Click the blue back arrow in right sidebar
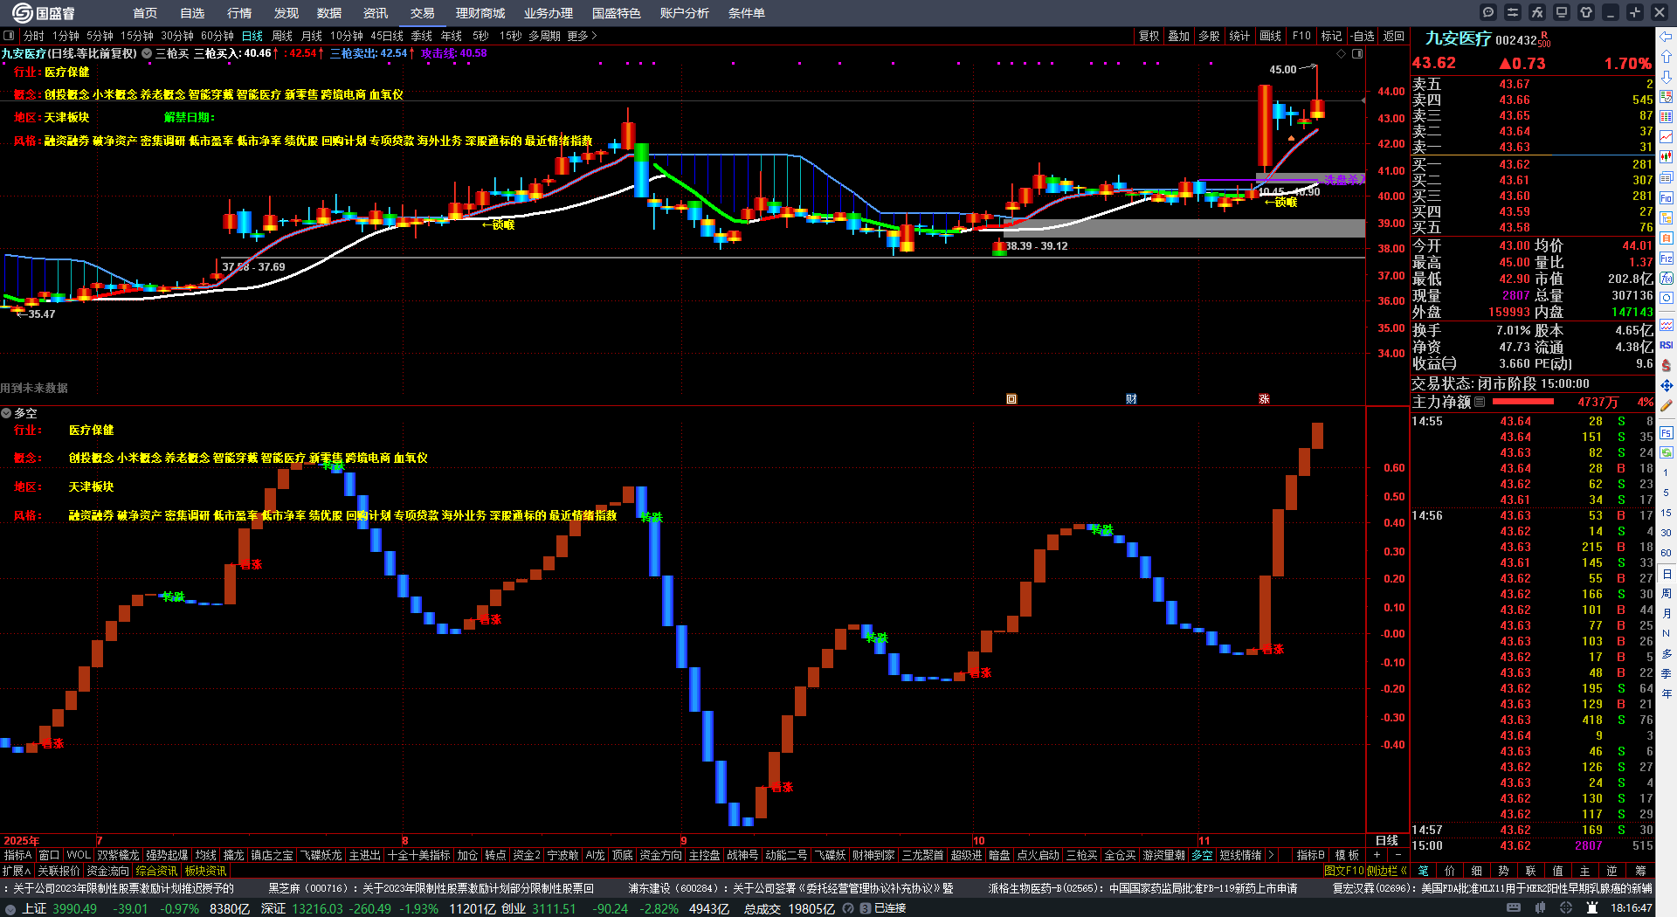Screen dimensions: 1677x917 tap(1667, 37)
